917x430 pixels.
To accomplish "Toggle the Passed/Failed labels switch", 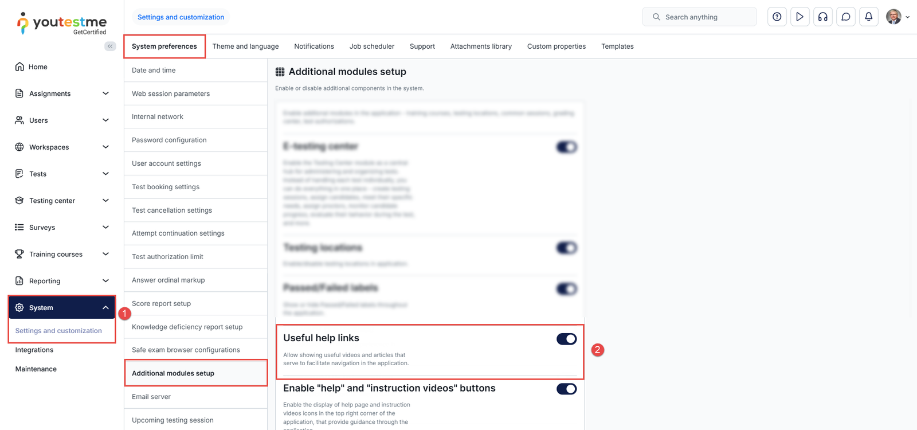I will click(566, 288).
